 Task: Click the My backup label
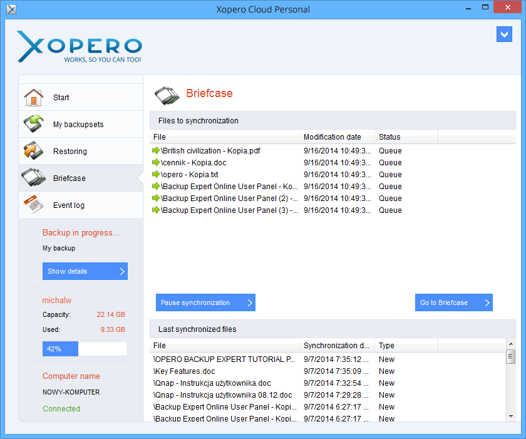[59, 248]
